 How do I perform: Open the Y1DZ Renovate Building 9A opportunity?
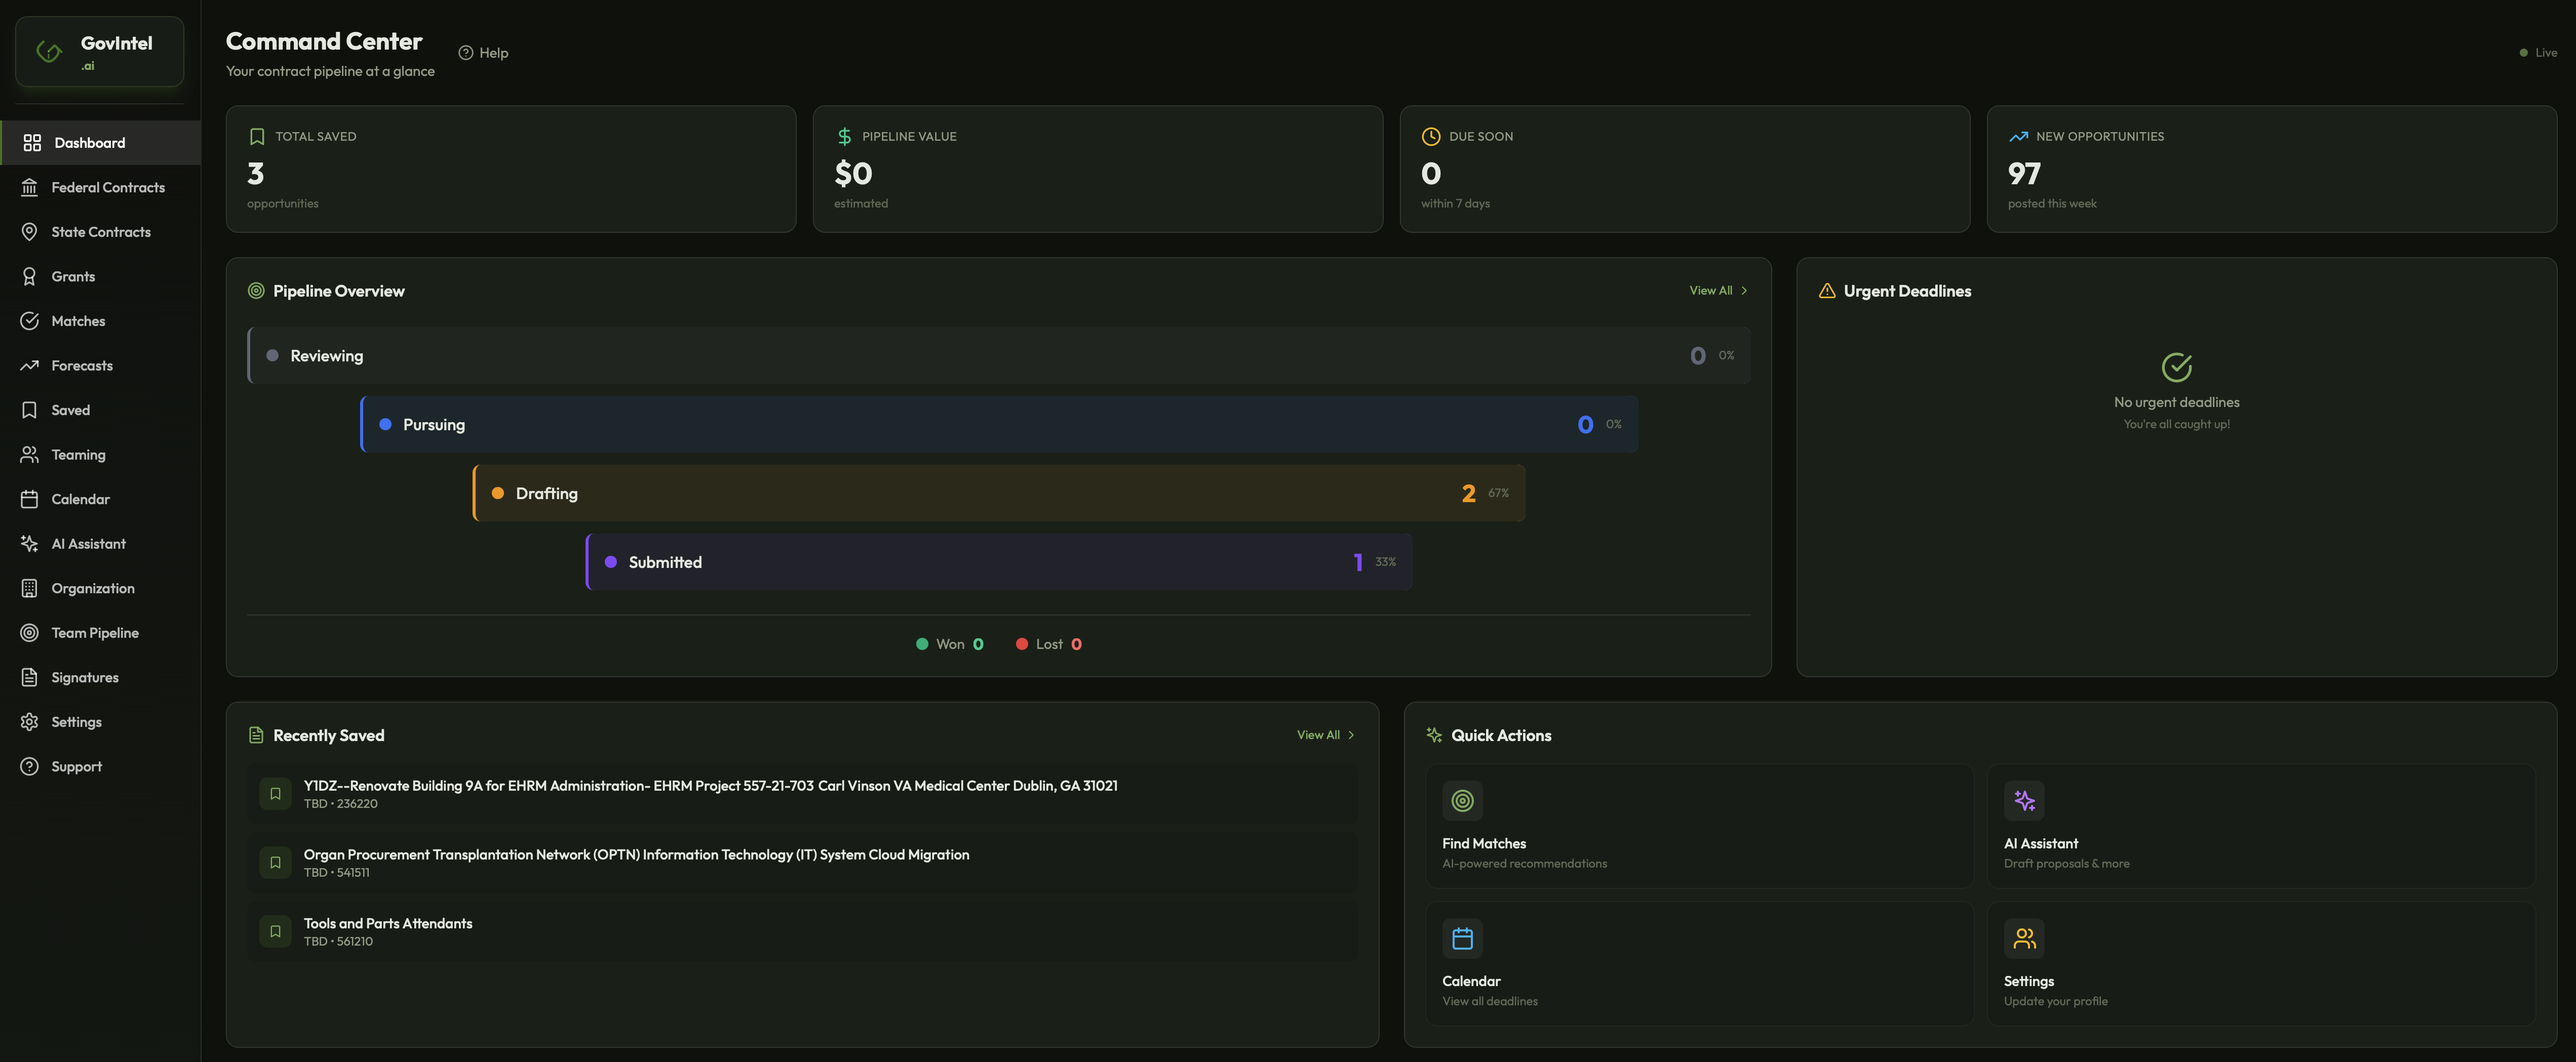tap(710, 786)
